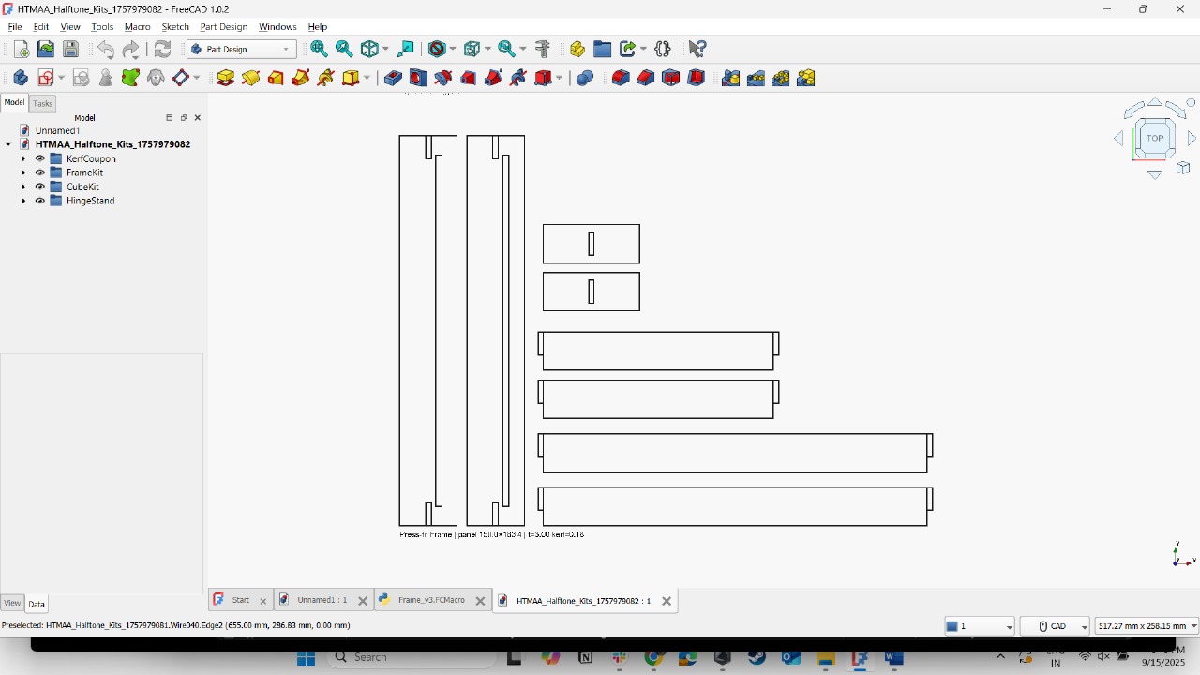The height and width of the screenshot is (675, 1200).
Task: Select the Pocket tool icon
Action: click(x=393, y=78)
